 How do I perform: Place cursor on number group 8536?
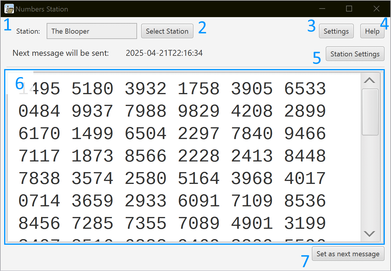click(305, 201)
